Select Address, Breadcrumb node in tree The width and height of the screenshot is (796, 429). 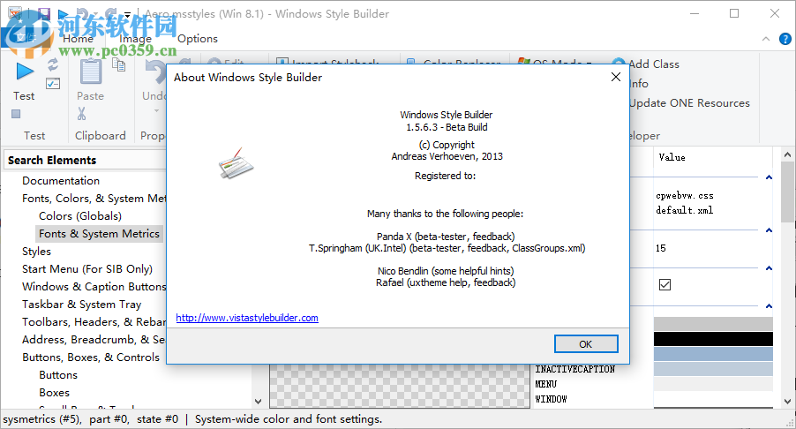point(94,340)
